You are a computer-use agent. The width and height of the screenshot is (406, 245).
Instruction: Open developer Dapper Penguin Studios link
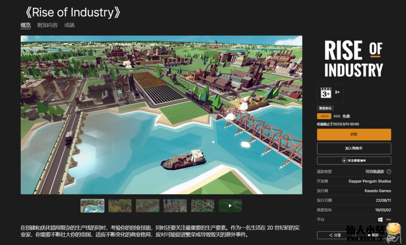pos(370,181)
